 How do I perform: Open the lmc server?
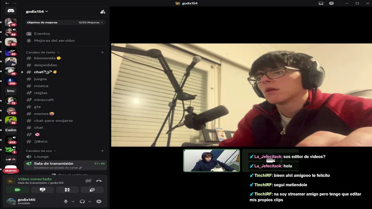11,91
